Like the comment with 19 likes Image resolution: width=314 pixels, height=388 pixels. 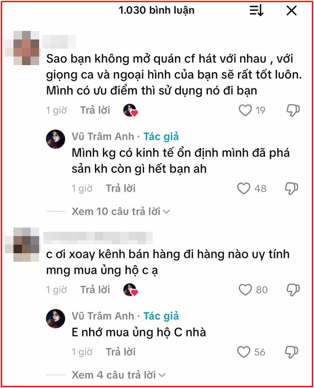point(245,110)
